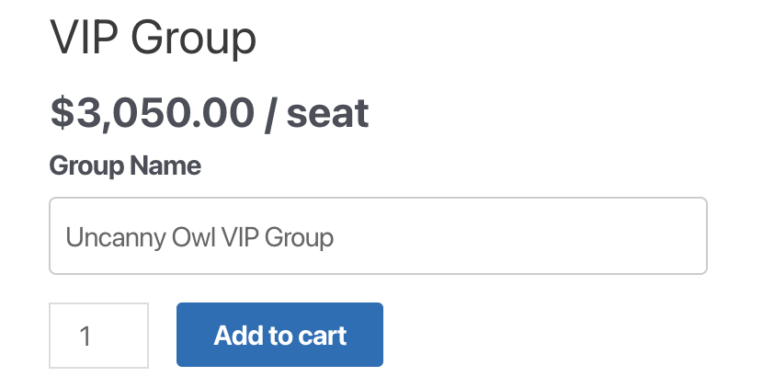
Task: Click the number 1 in quantity field
Action: [x=85, y=336]
